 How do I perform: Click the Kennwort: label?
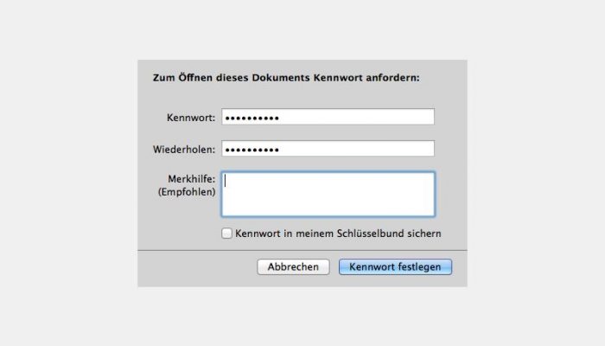191,118
